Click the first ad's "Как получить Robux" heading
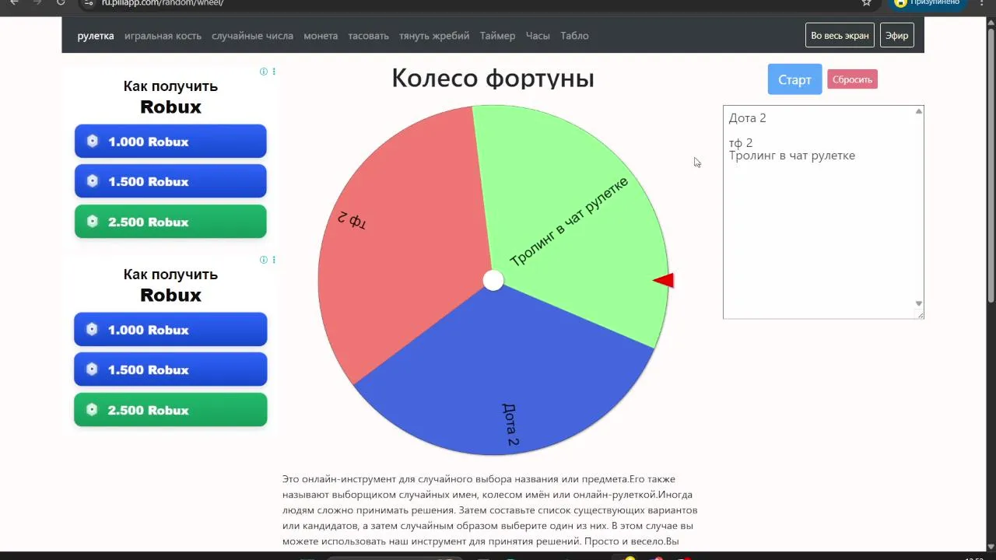Screen dimensions: 996x560 click(x=170, y=97)
